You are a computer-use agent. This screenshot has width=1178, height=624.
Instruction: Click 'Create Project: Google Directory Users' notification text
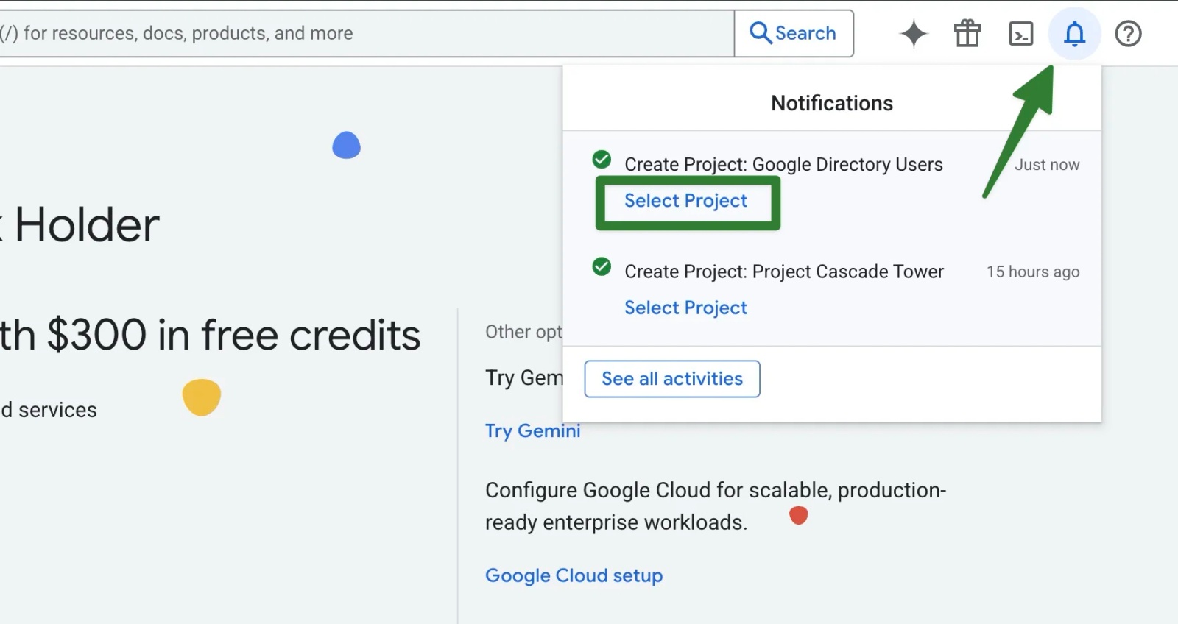coord(783,164)
